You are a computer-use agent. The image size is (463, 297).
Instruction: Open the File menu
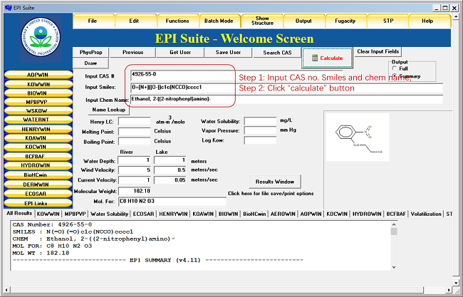click(93, 21)
